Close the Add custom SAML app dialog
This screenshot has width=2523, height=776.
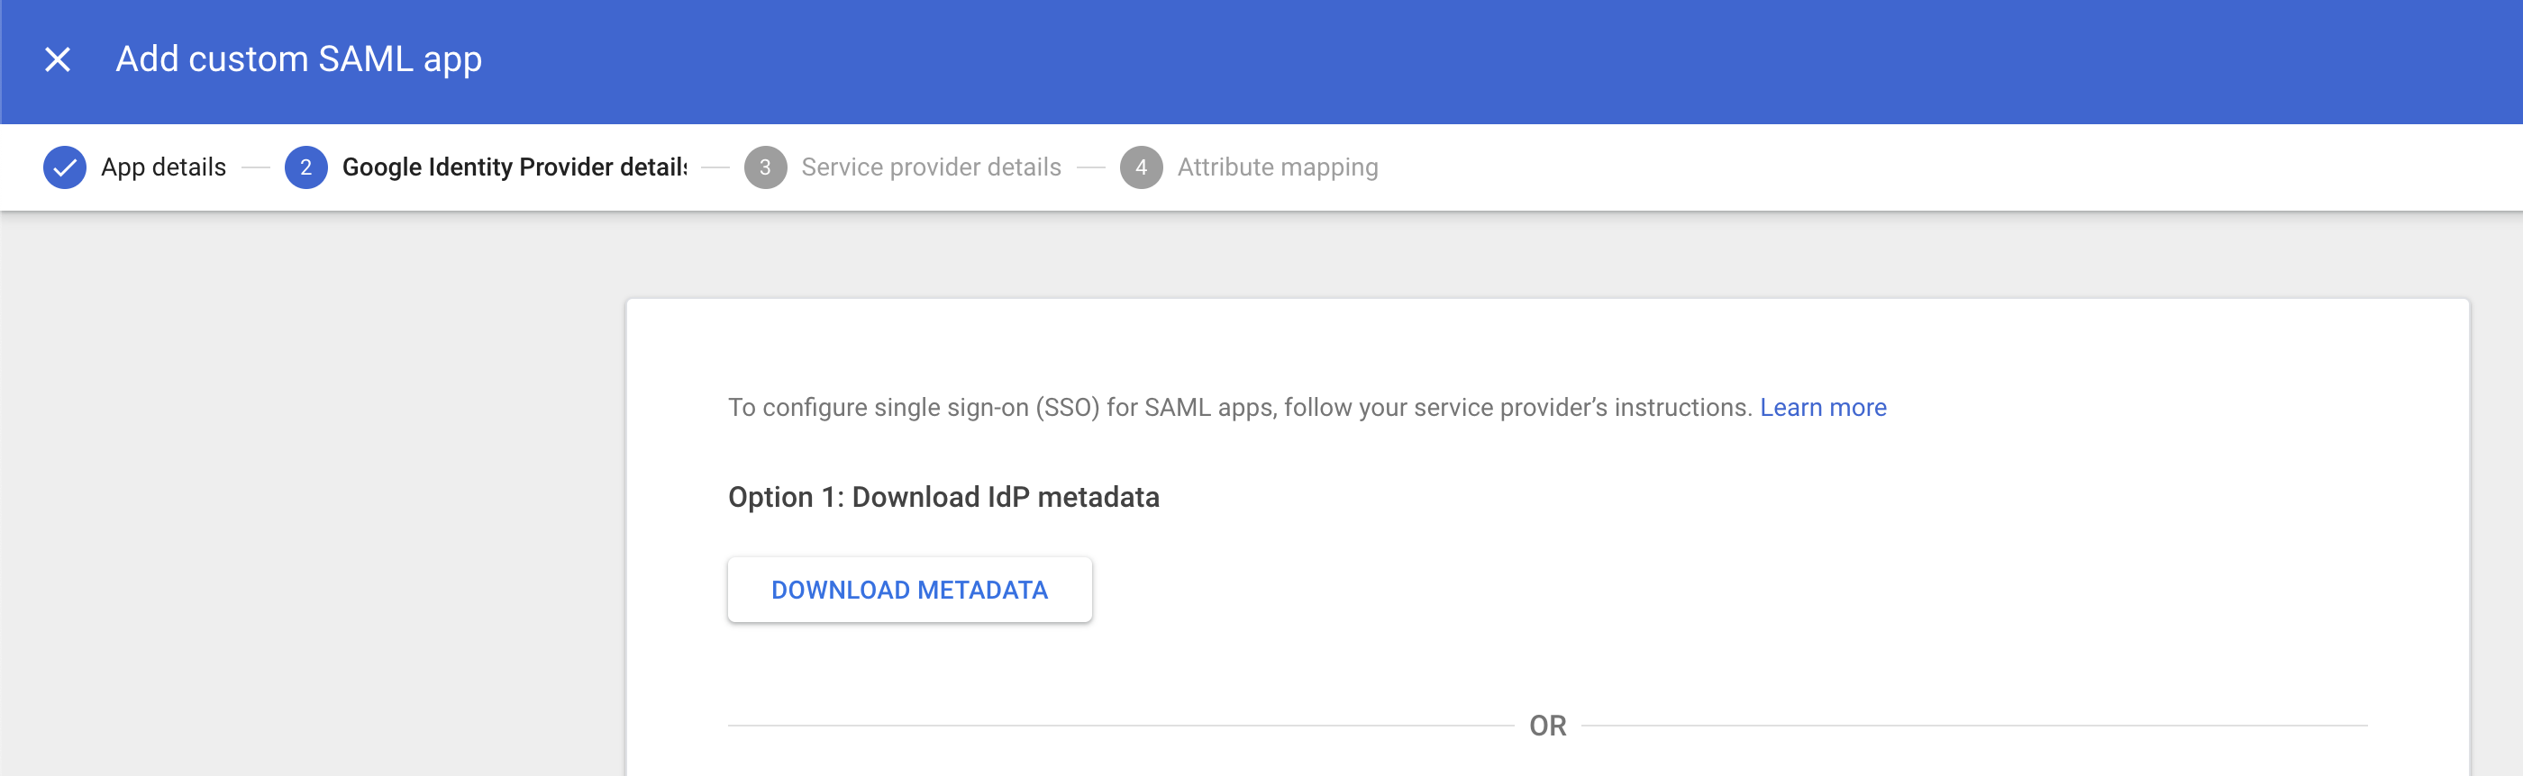58,59
